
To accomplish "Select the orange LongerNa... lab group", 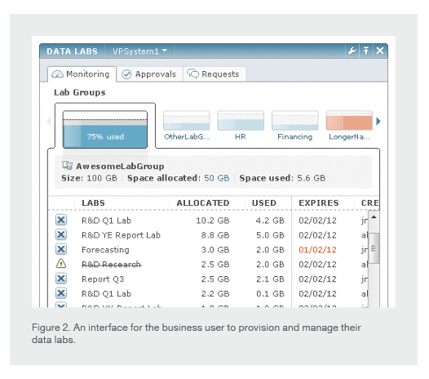I will (x=349, y=126).
